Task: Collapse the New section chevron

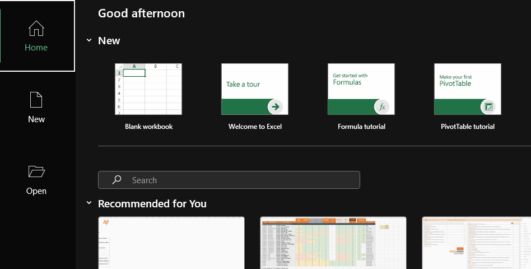Action: click(x=89, y=40)
